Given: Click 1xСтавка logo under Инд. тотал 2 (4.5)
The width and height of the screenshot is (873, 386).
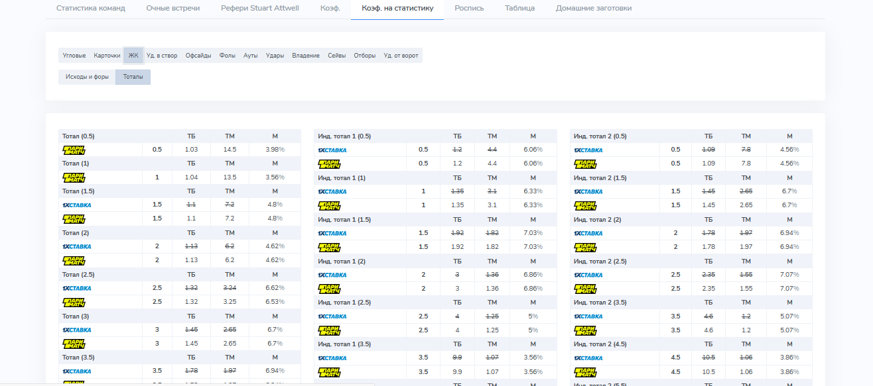Looking at the screenshot, I should tap(588, 358).
